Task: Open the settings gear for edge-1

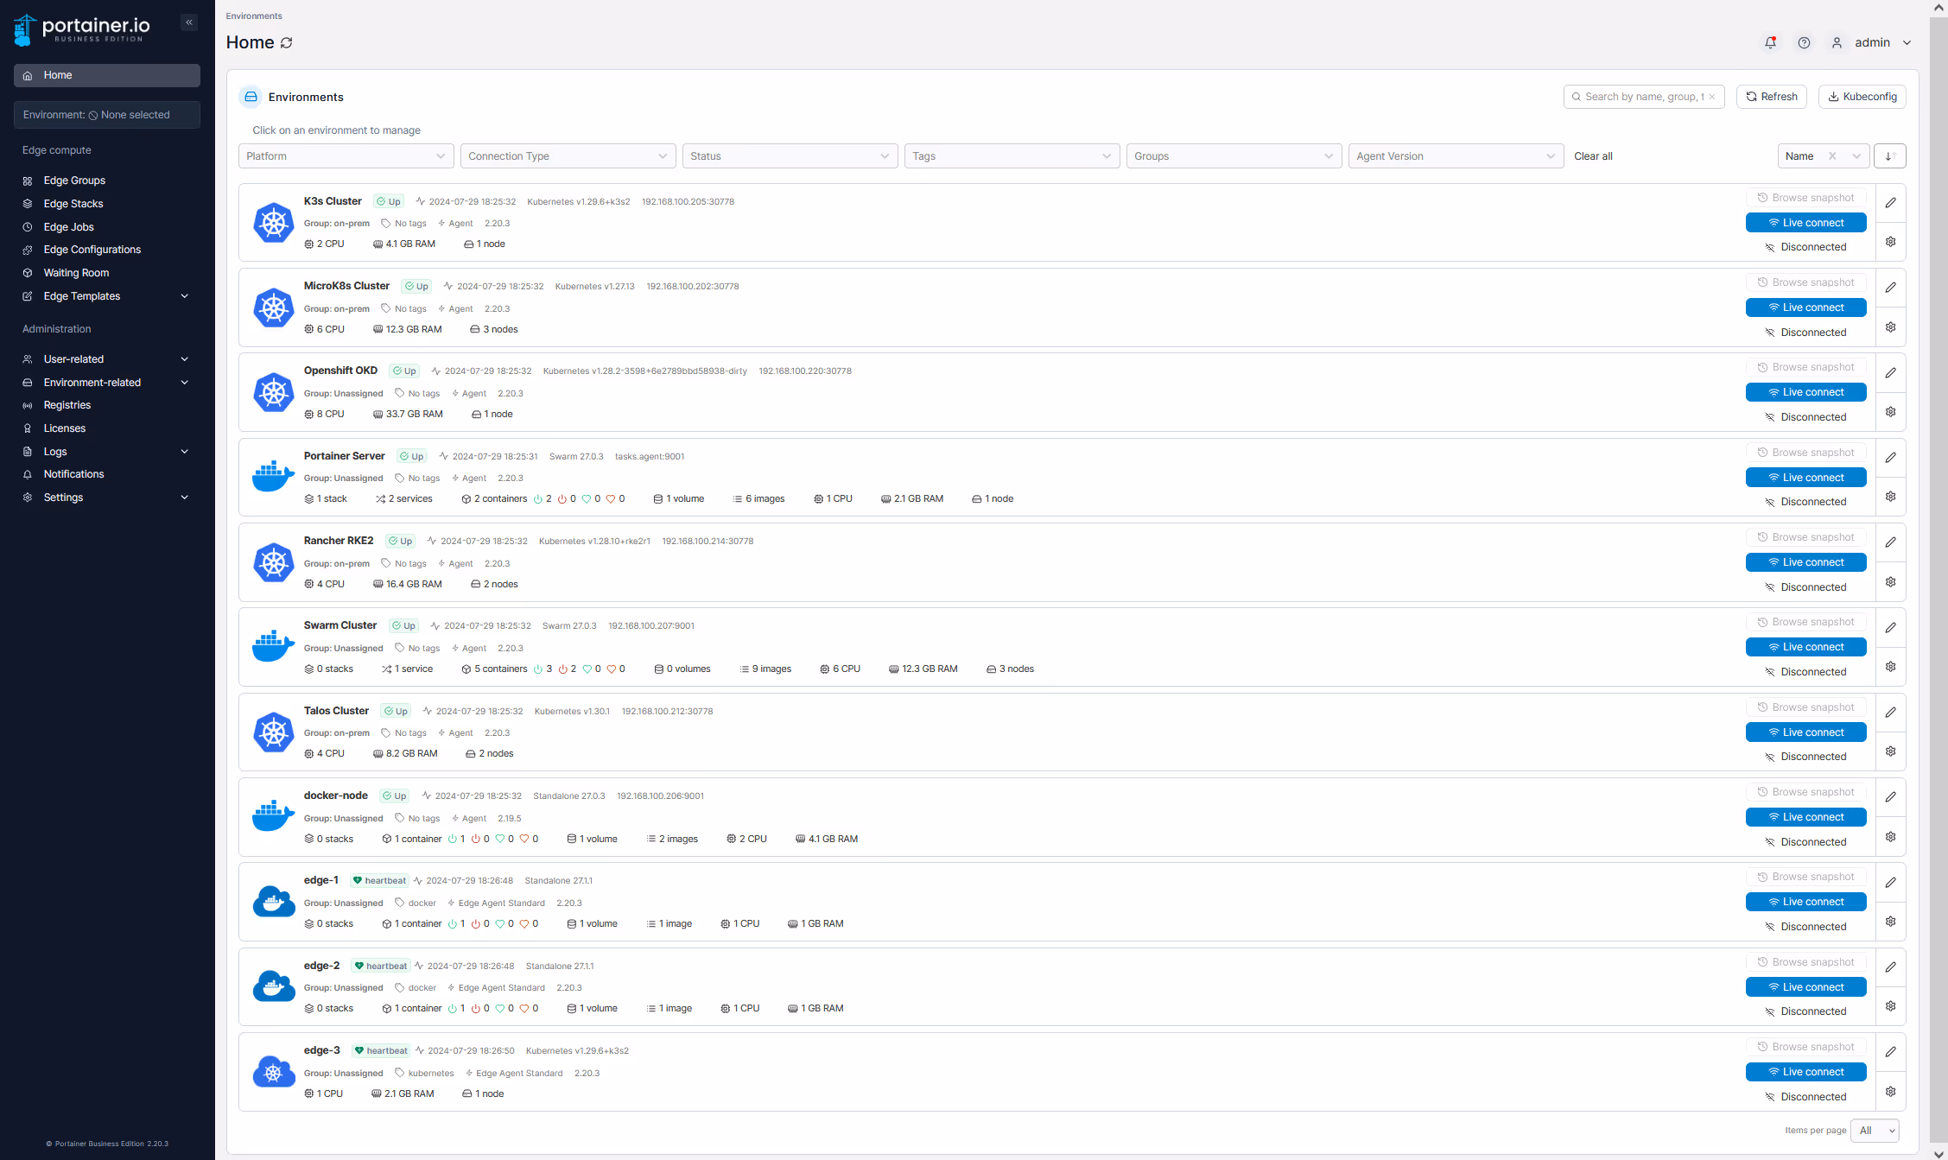Action: tap(1890, 922)
